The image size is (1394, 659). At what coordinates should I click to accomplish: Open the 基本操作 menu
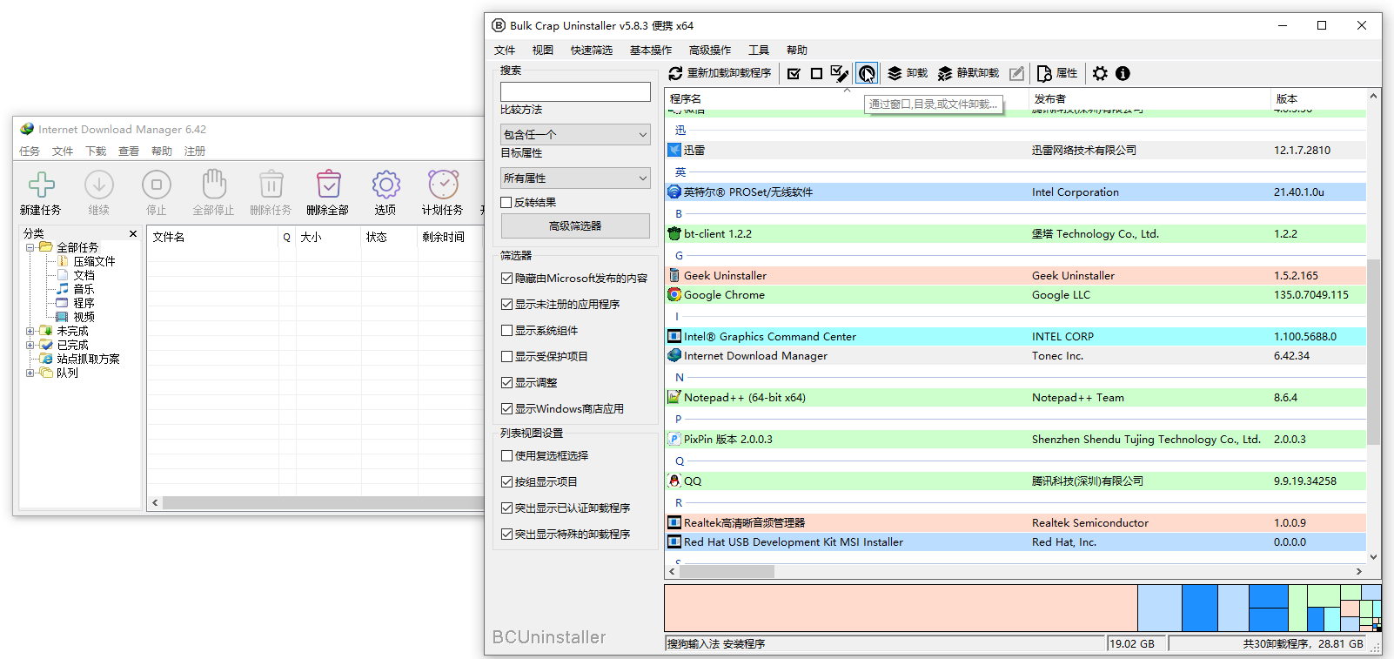[651, 50]
